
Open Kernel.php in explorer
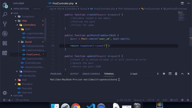tap(29, 76)
